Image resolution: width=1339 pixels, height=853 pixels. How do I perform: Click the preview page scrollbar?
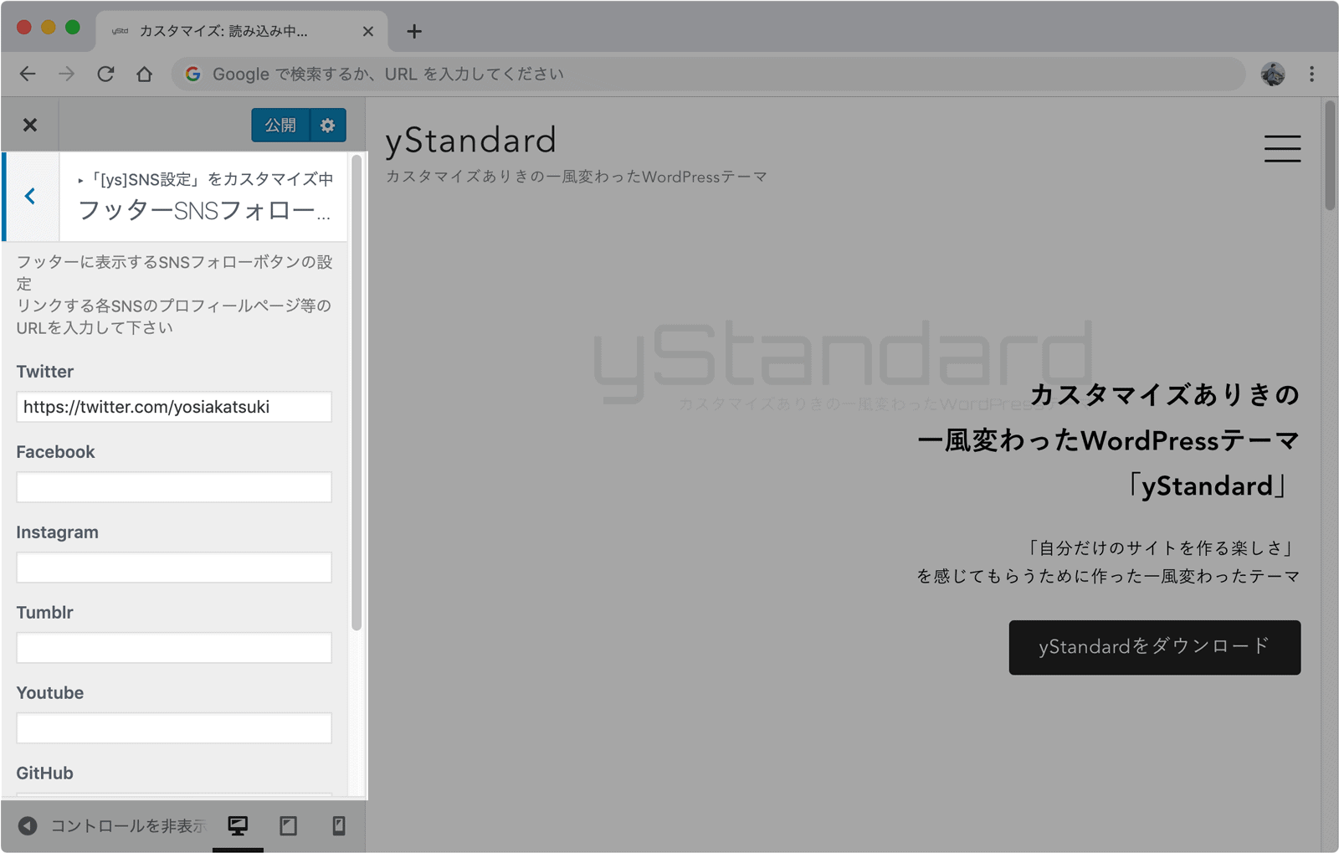[1330, 156]
